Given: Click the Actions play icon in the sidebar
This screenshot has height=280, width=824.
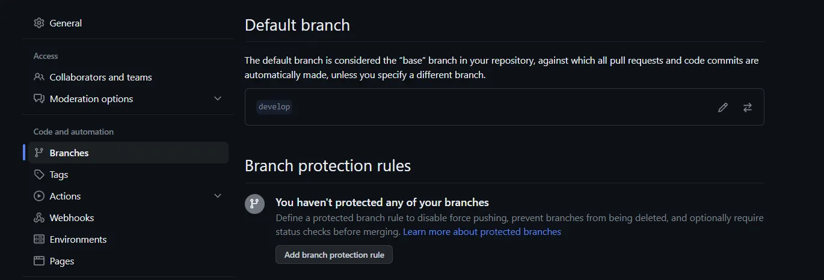Looking at the screenshot, I should click(x=39, y=196).
